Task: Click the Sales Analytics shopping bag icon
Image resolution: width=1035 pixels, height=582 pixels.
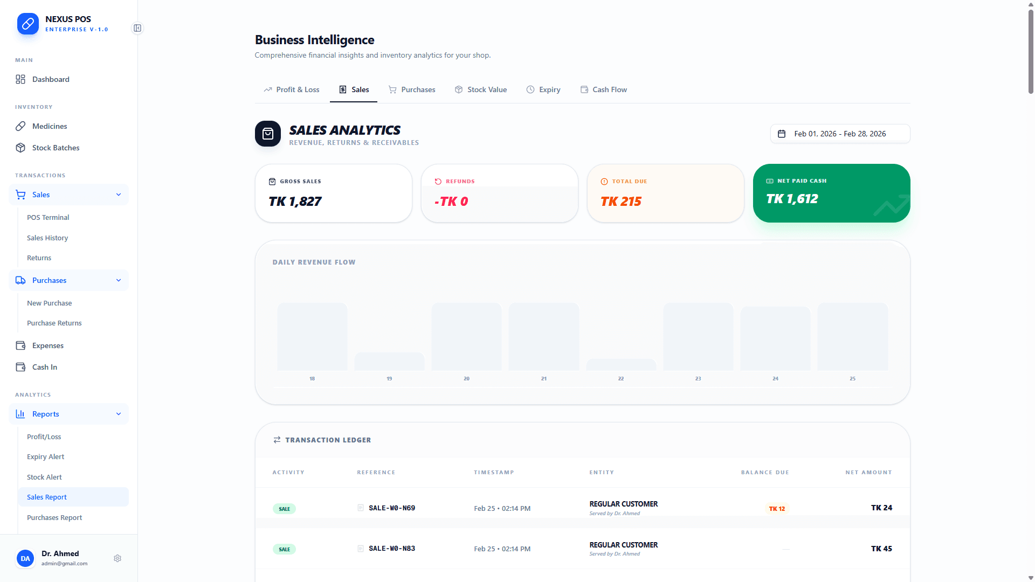Action: coord(267,134)
